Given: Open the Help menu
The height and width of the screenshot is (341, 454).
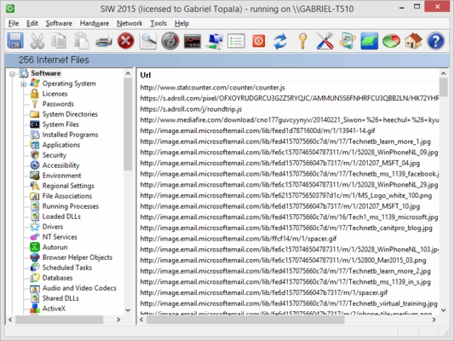Looking at the screenshot, I should pyautogui.click(x=181, y=23).
